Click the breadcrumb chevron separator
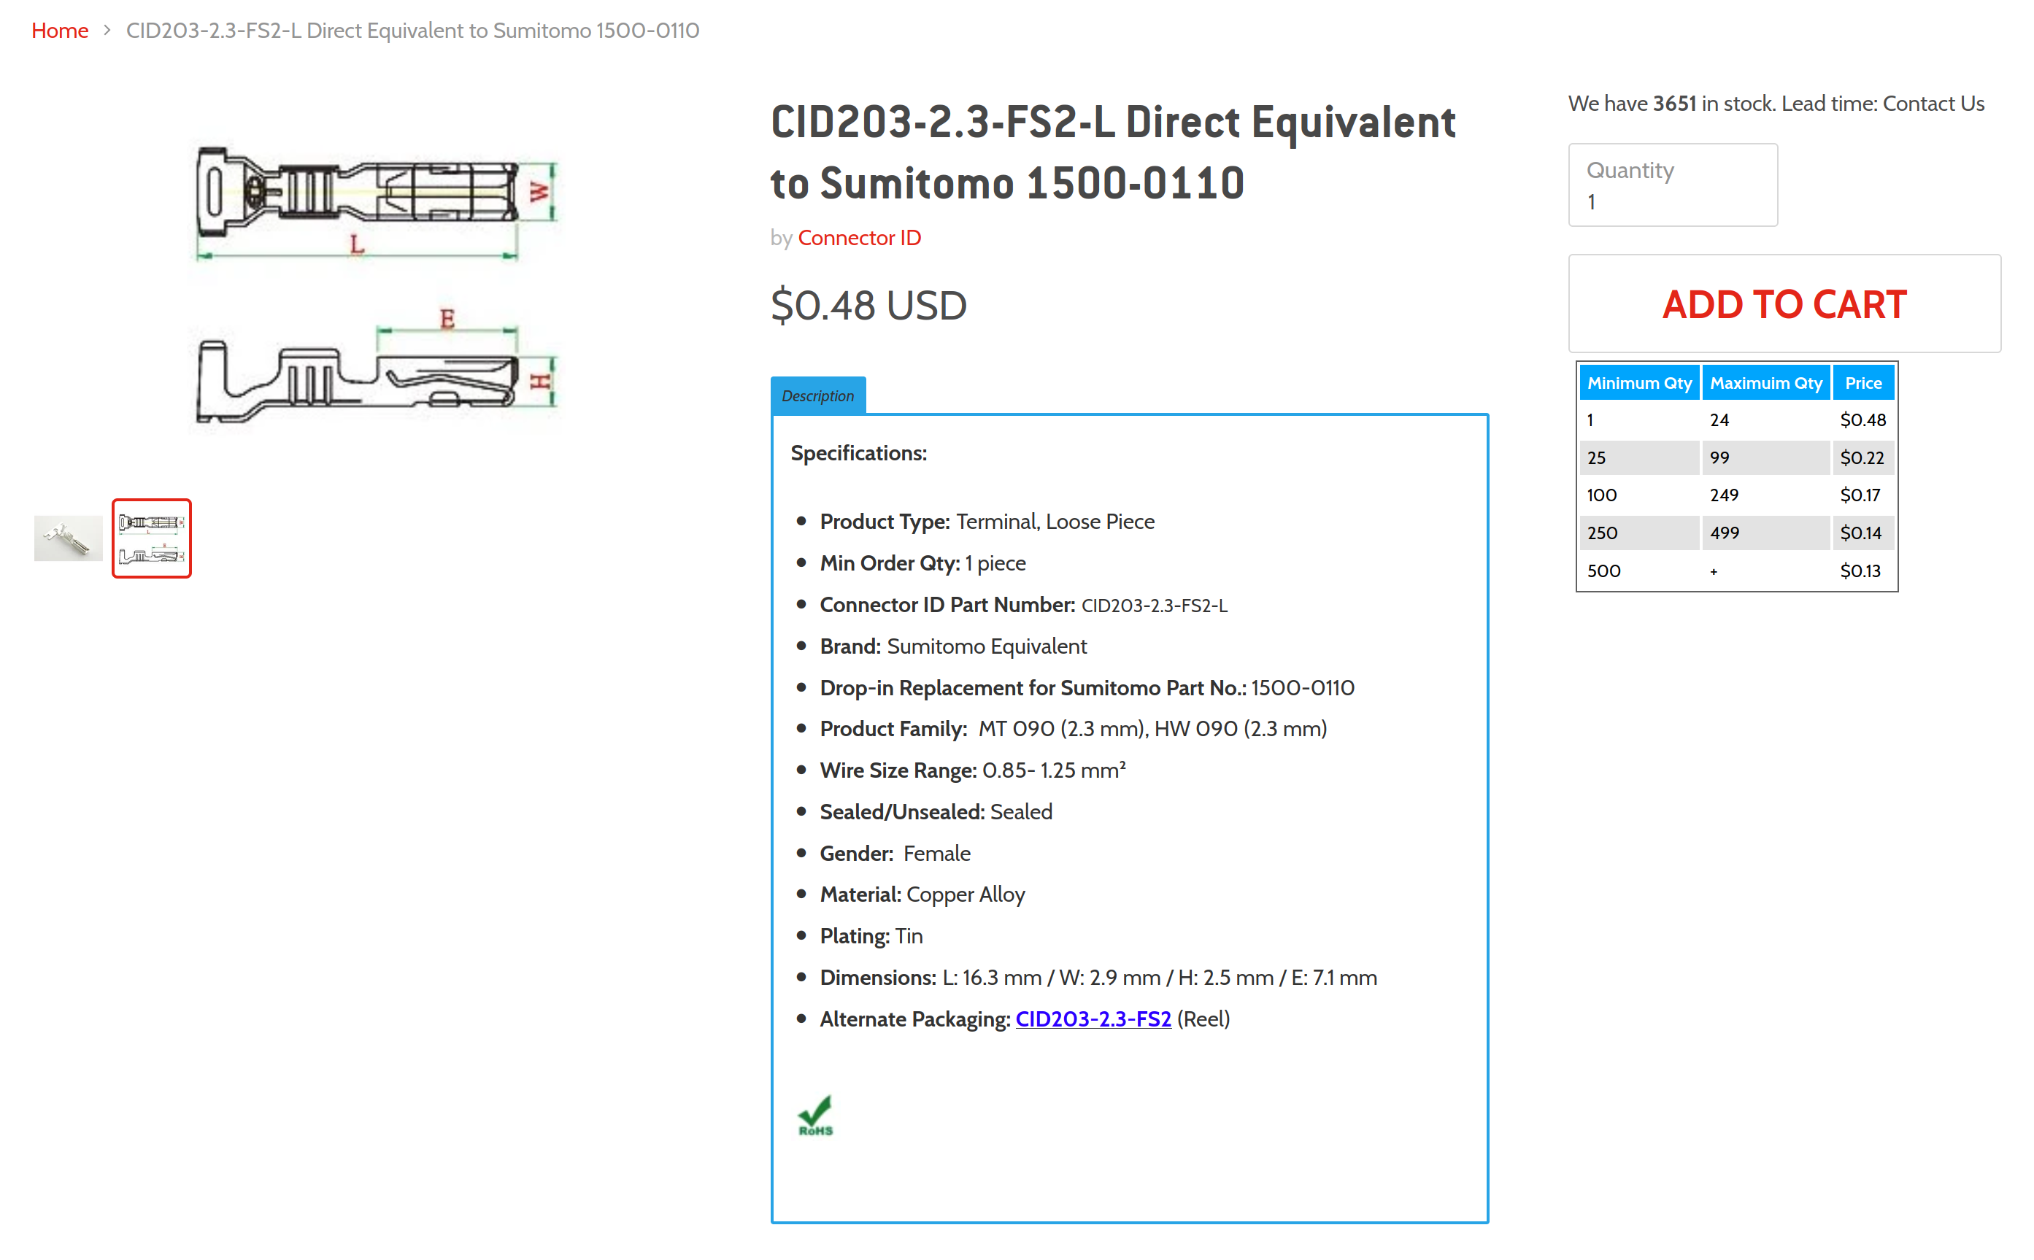The width and height of the screenshot is (2034, 1260). pos(107,30)
